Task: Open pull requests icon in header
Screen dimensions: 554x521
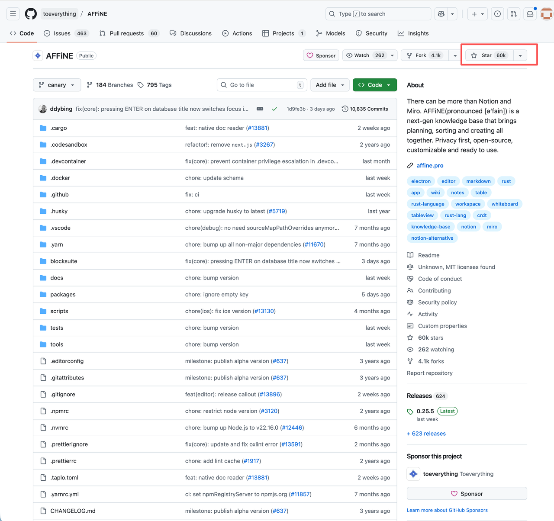Action: click(514, 14)
